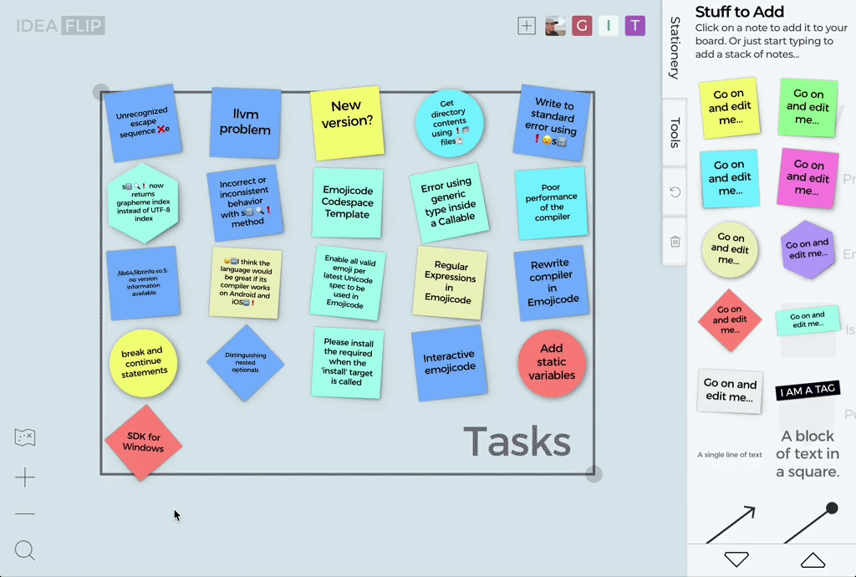
Task: Select the 'llvm problem' note
Action: coord(245,122)
